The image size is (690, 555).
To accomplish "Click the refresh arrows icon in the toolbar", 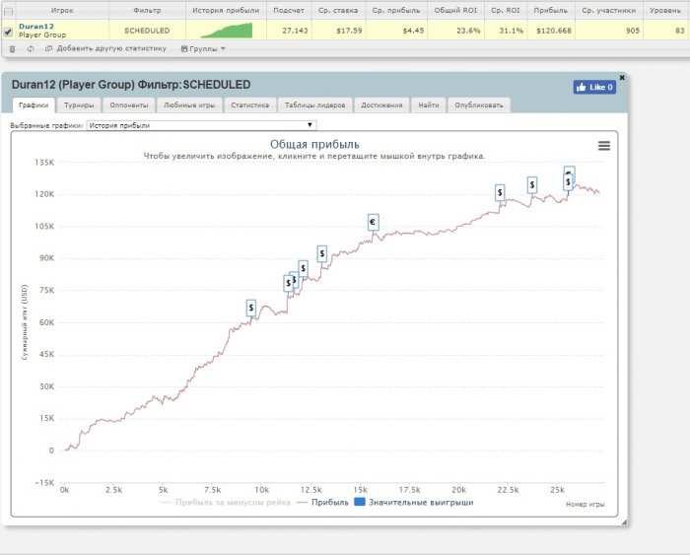I will 30,48.
